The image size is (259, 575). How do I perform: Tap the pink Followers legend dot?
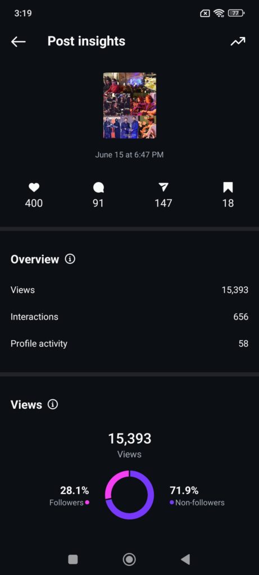pyautogui.click(x=87, y=503)
